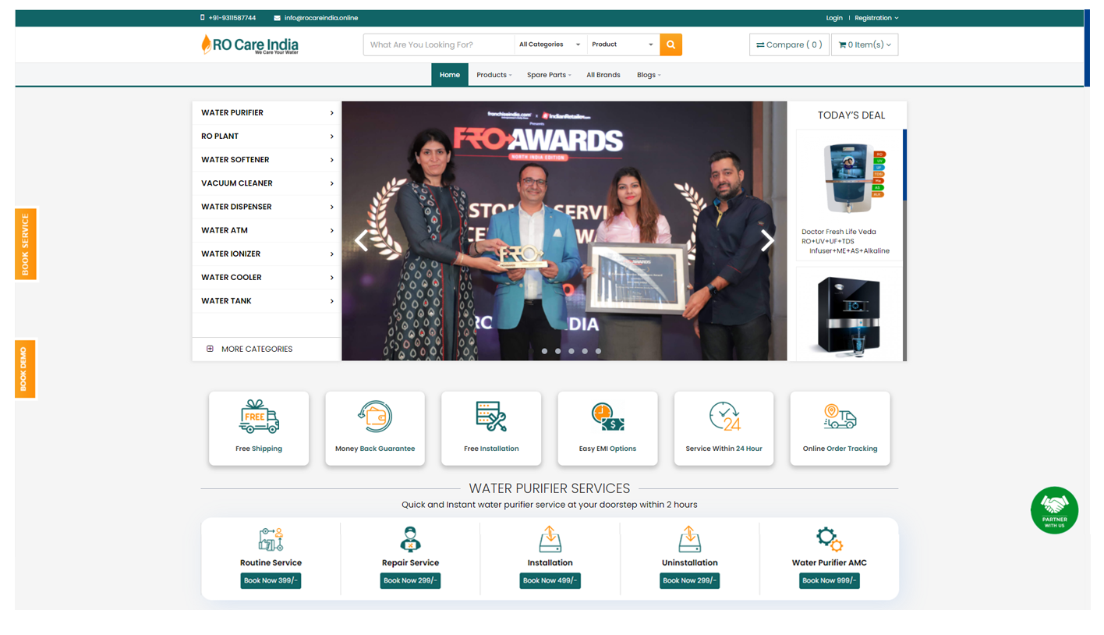Click the cart icon in 0 Item(s)
The image size is (1104, 635).
tap(842, 44)
